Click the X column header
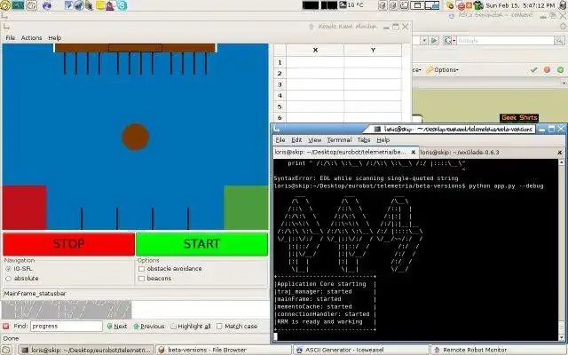Image resolution: width=568 pixels, height=355 pixels. [x=315, y=50]
